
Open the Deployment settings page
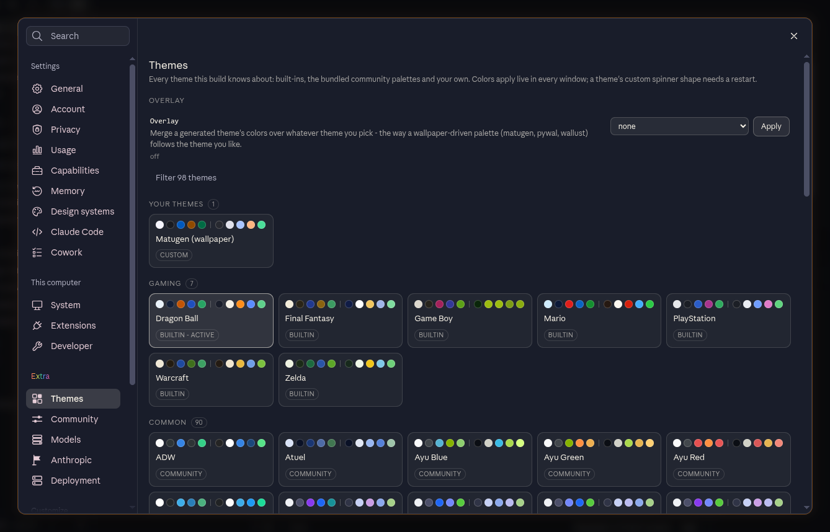[x=73, y=481]
